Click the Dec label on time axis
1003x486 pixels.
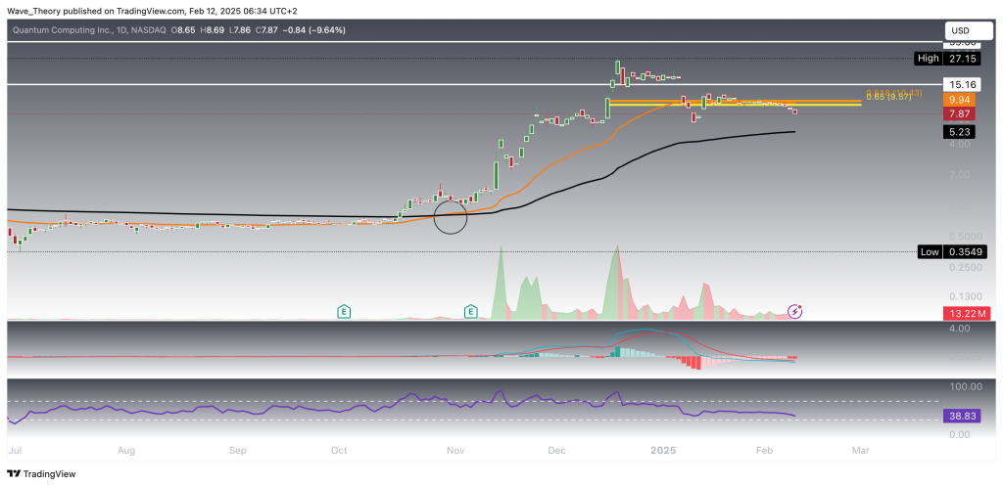(557, 450)
